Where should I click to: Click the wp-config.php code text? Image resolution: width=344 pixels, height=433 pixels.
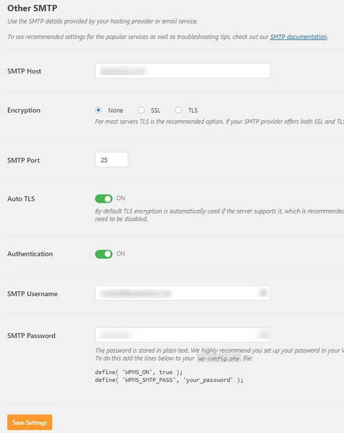coord(218,358)
